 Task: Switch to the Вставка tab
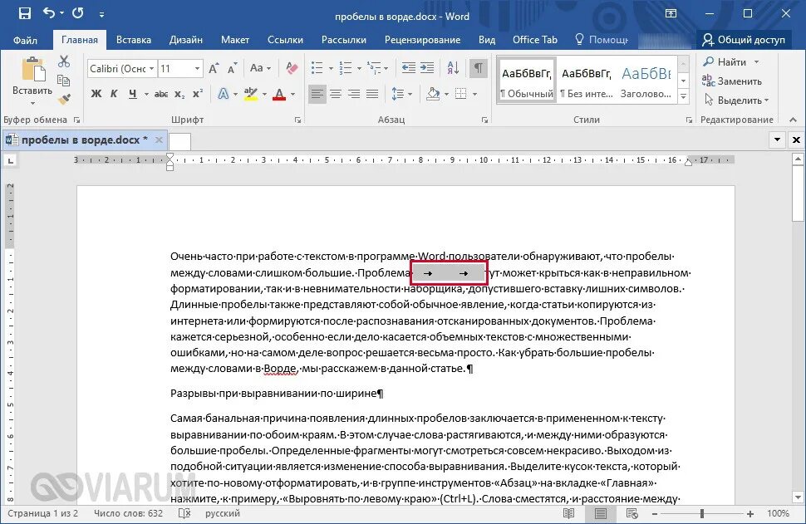134,40
